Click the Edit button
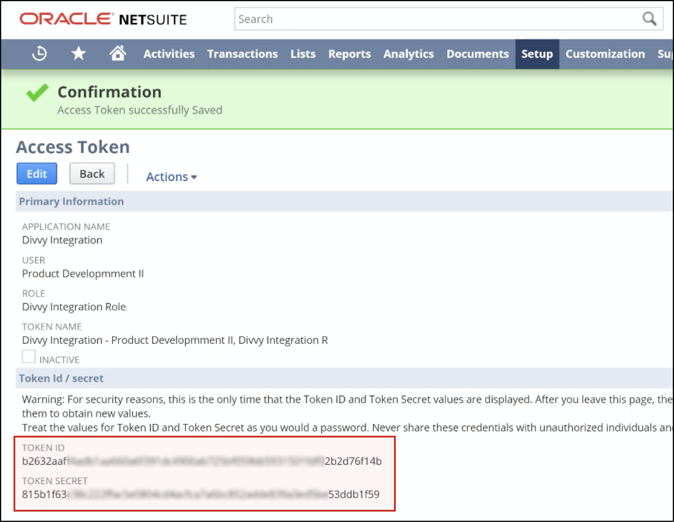 click(36, 173)
